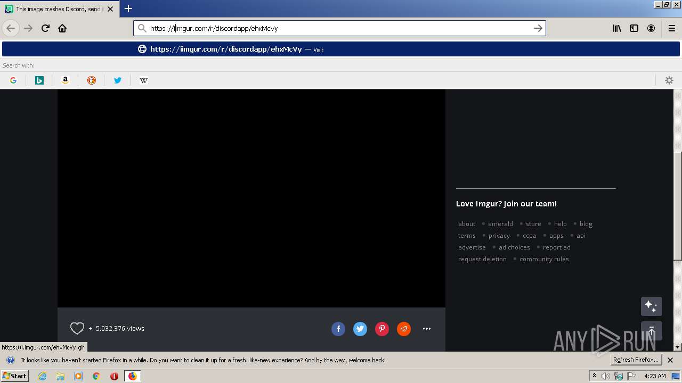Share the post on Twitter
Image resolution: width=682 pixels, height=383 pixels.
coord(360,329)
